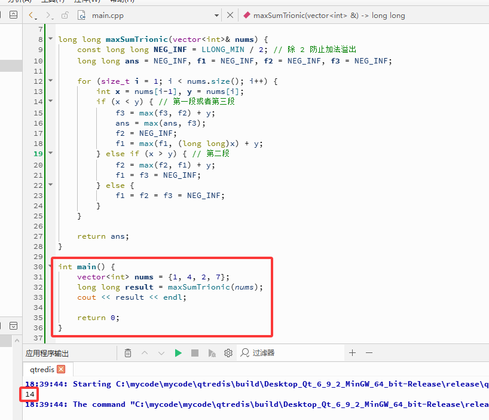Click the function name maxSumTrionic on line 8
489x420 pixels.
pyautogui.click(x=136, y=39)
